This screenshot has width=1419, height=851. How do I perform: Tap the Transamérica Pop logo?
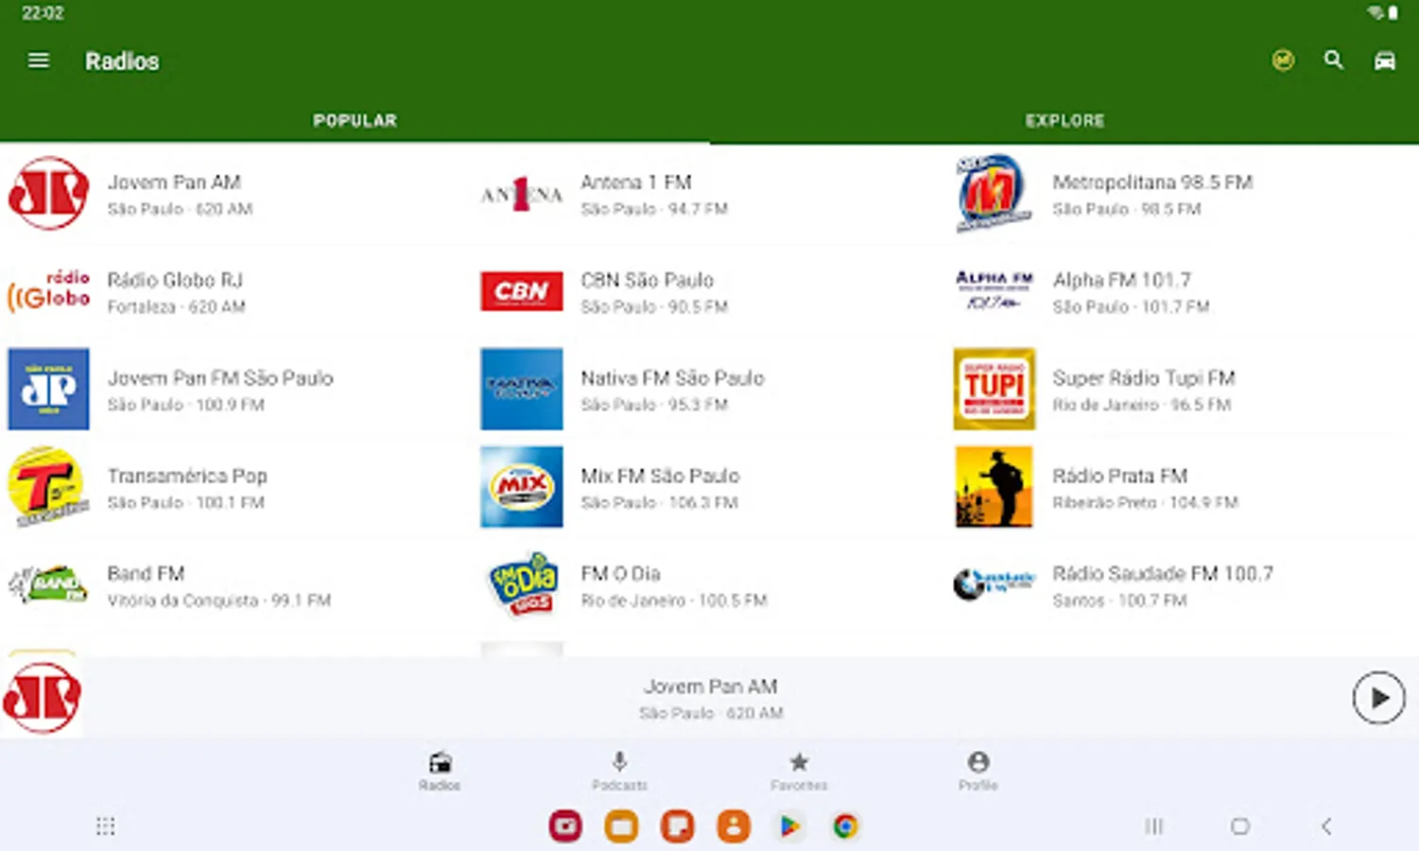48,486
